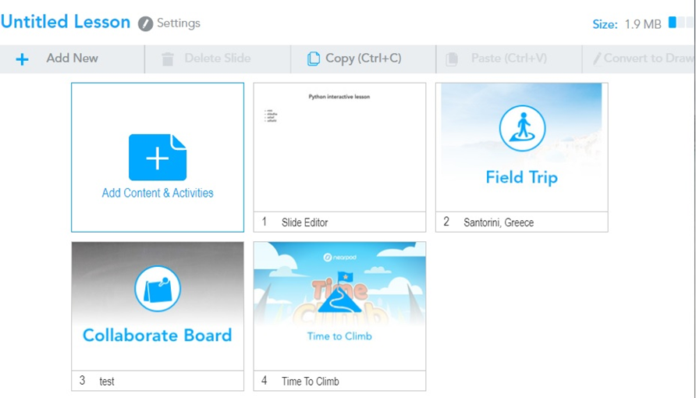Click the Untitled Lesson title
This screenshot has width=696, height=398.
point(66,22)
